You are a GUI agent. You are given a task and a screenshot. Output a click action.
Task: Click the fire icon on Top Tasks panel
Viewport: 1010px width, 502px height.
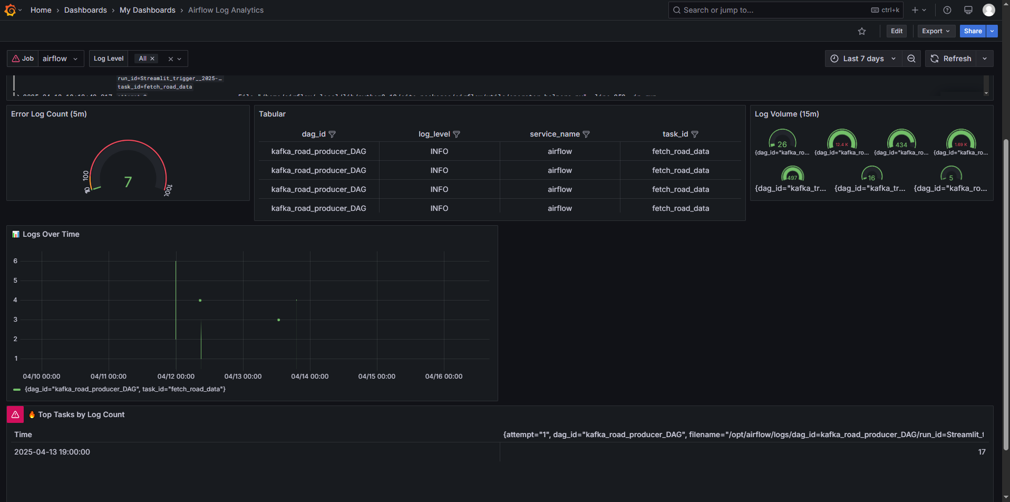32,414
